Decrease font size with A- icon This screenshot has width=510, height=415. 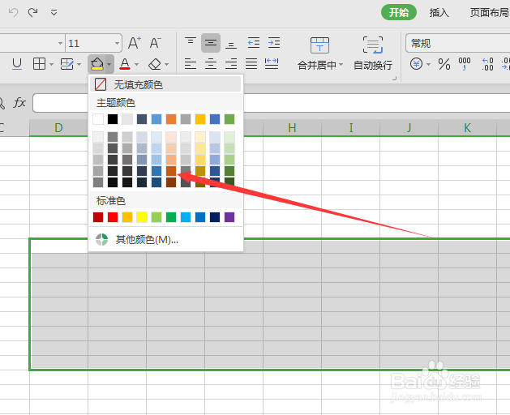pyautogui.click(x=155, y=43)
